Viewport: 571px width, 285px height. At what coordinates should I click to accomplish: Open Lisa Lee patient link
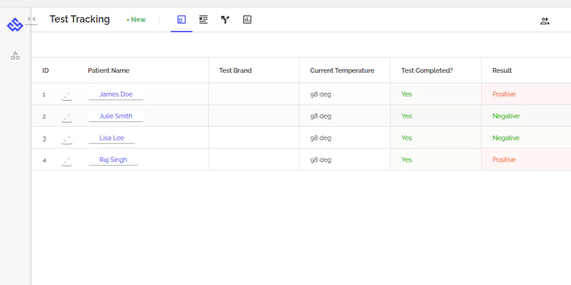[x=112, y=138]
